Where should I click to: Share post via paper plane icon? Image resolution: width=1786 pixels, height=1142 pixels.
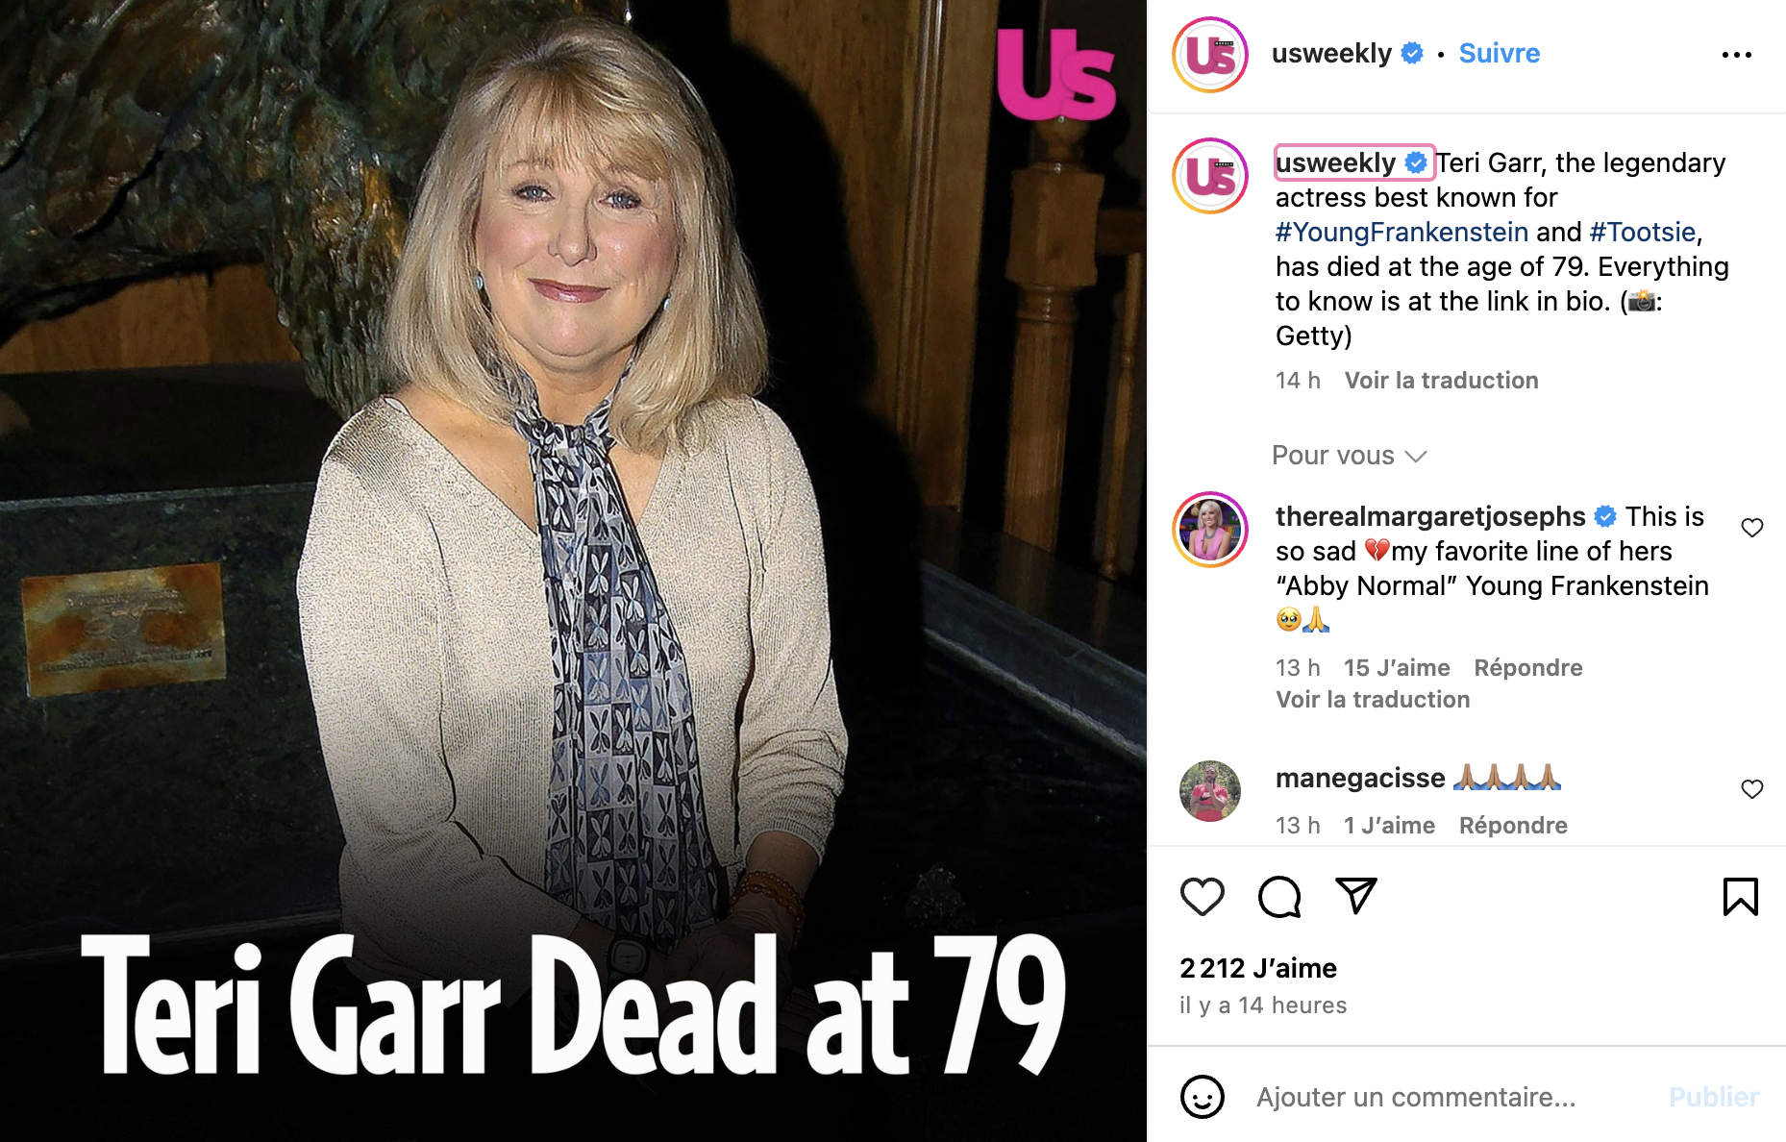[1356, 896]
